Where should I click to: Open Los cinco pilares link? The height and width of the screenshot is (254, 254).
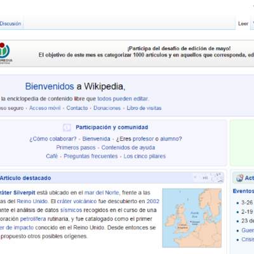(145, 156)
